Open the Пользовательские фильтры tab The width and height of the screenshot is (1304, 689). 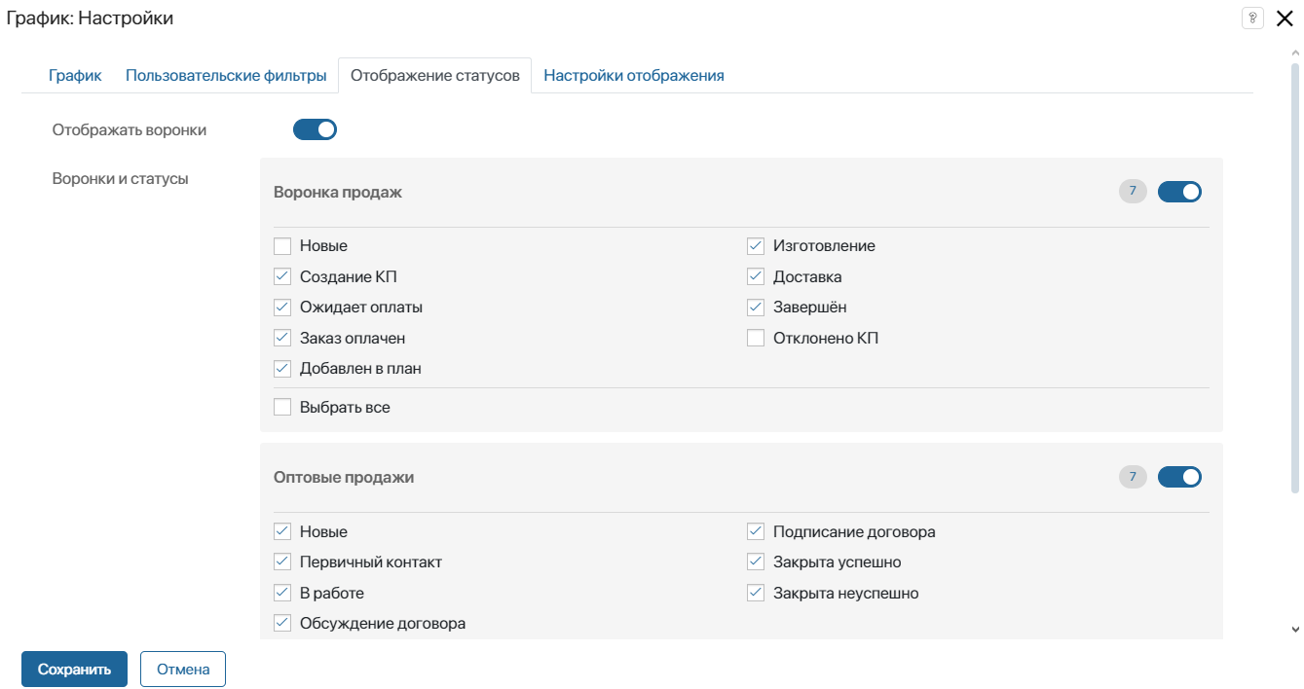coord(226,75)
